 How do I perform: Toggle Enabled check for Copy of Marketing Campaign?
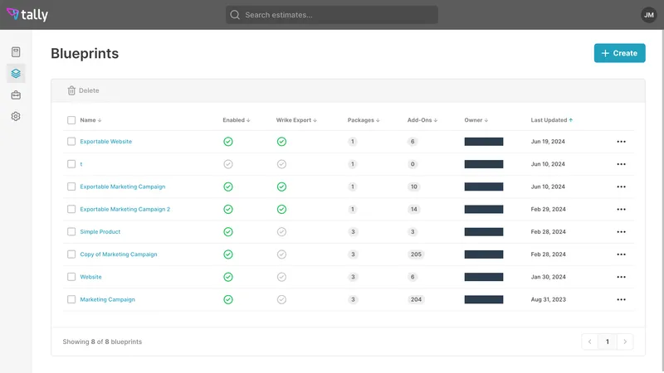point(228,254)
